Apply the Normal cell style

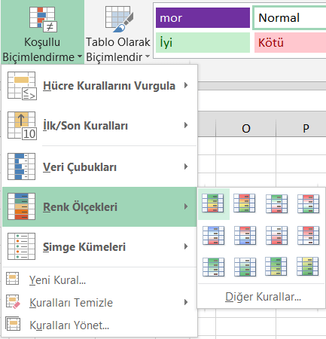[290, 18]
